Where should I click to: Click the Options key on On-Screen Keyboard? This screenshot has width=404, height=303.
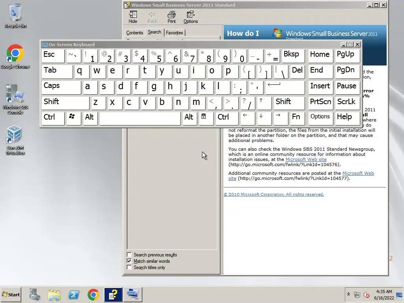[320, 118]
